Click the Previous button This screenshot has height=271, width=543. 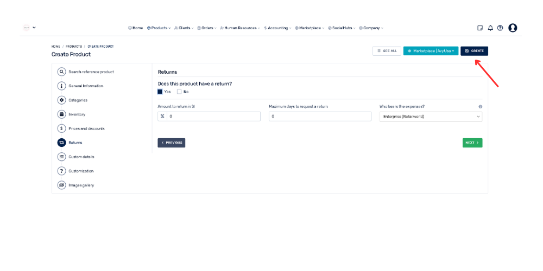pyautogui.click(x=171, y=143)
